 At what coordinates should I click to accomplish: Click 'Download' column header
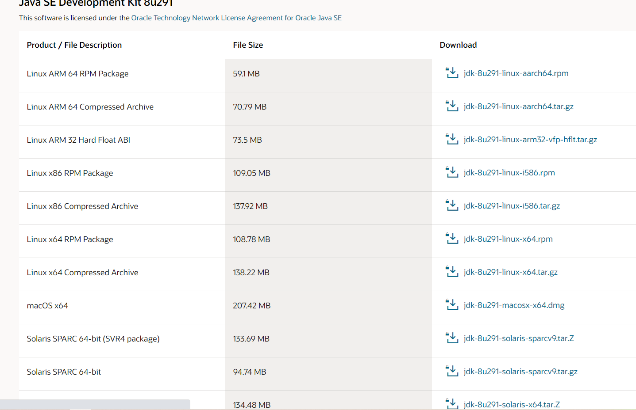pyautogui.click(x=458, y=45)
